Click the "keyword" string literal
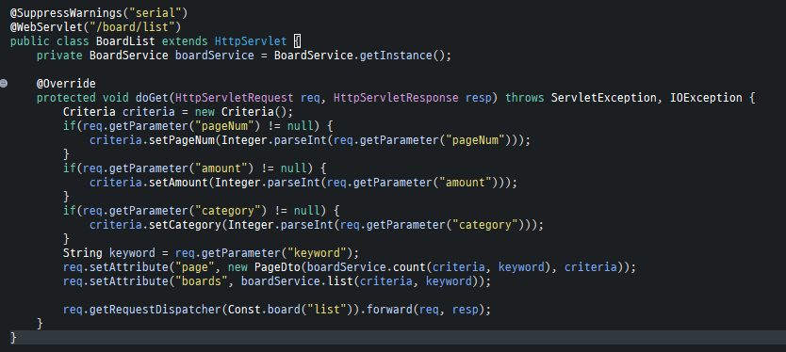 [x=318, y=253]
